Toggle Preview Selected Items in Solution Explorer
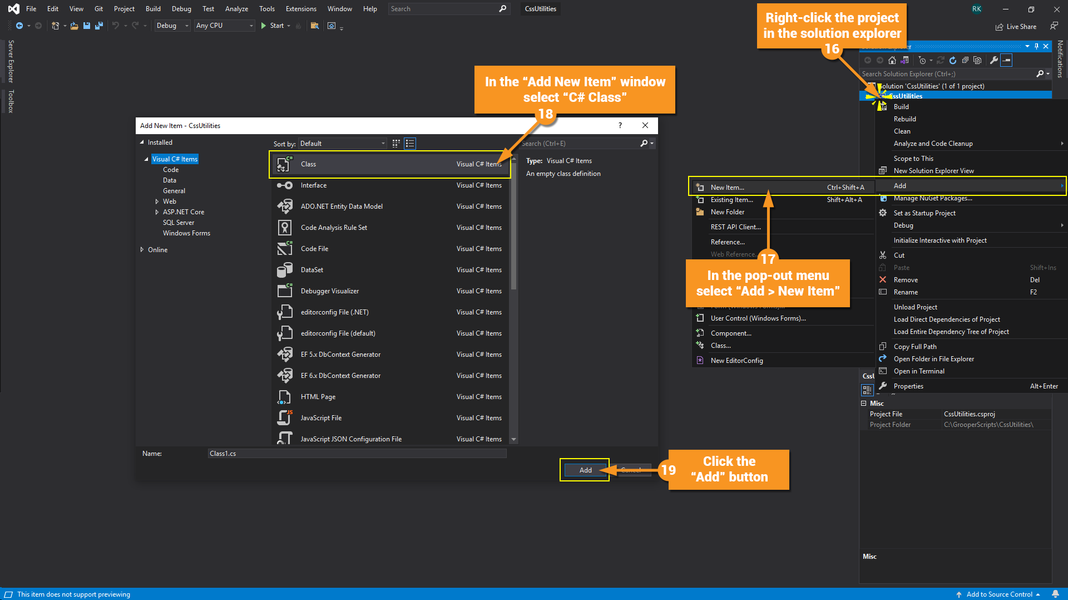 coord(1006,60)
